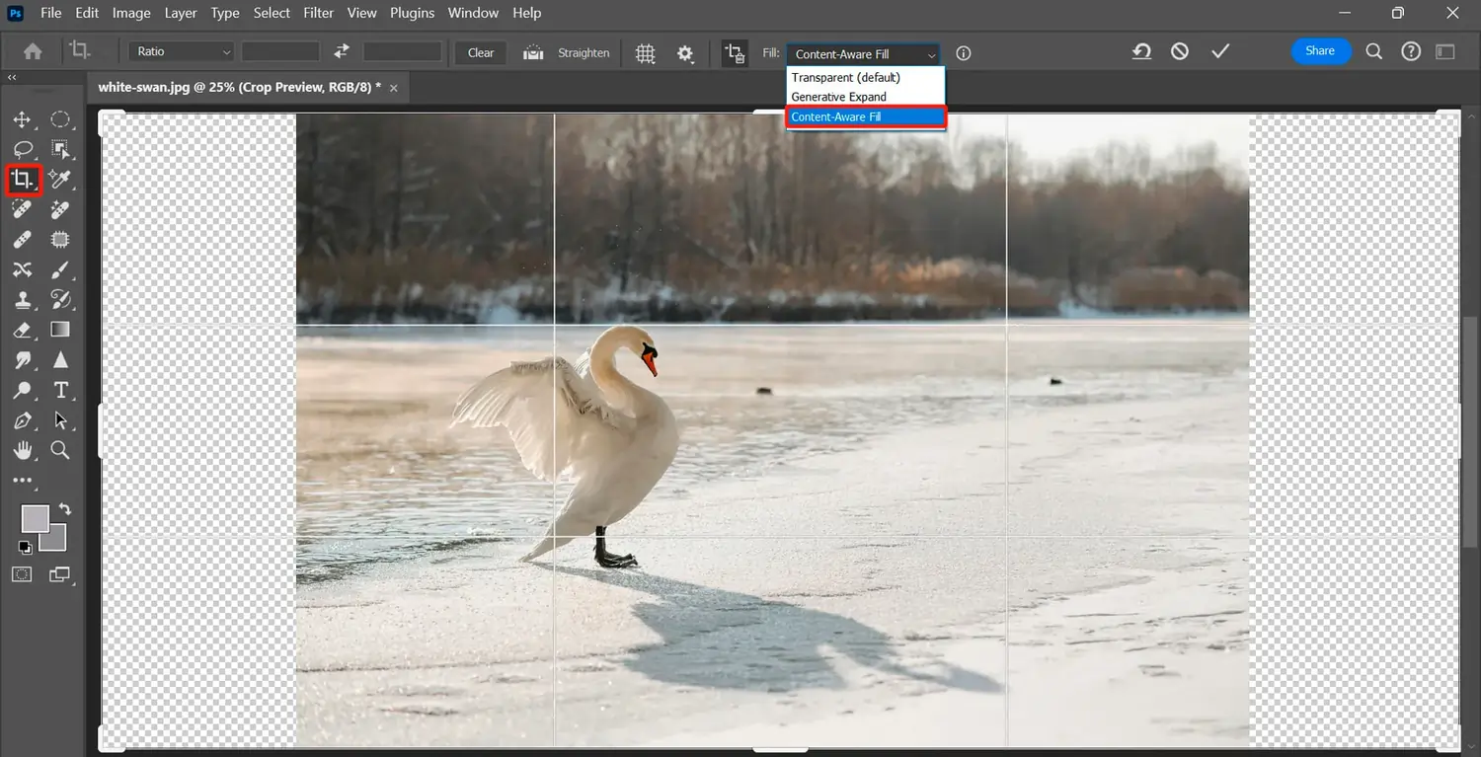
Task: Open the File menu
Action: click(x=50, y=13)
